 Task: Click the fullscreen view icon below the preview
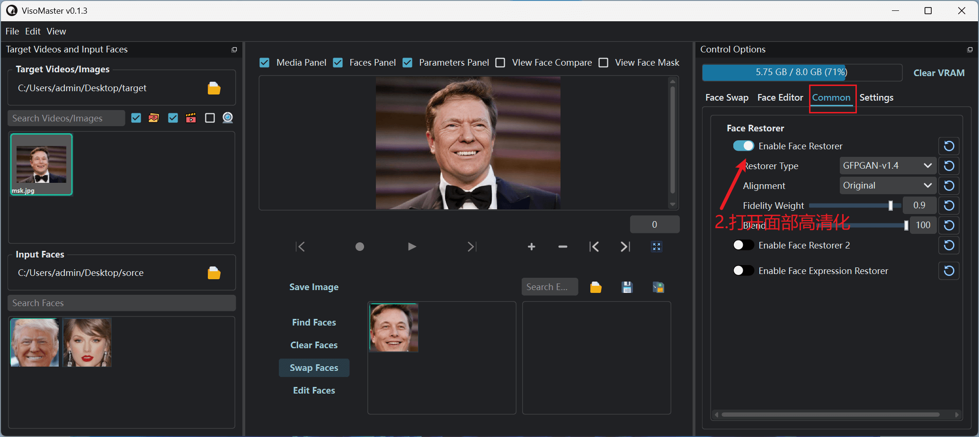(x=657, y=247)
